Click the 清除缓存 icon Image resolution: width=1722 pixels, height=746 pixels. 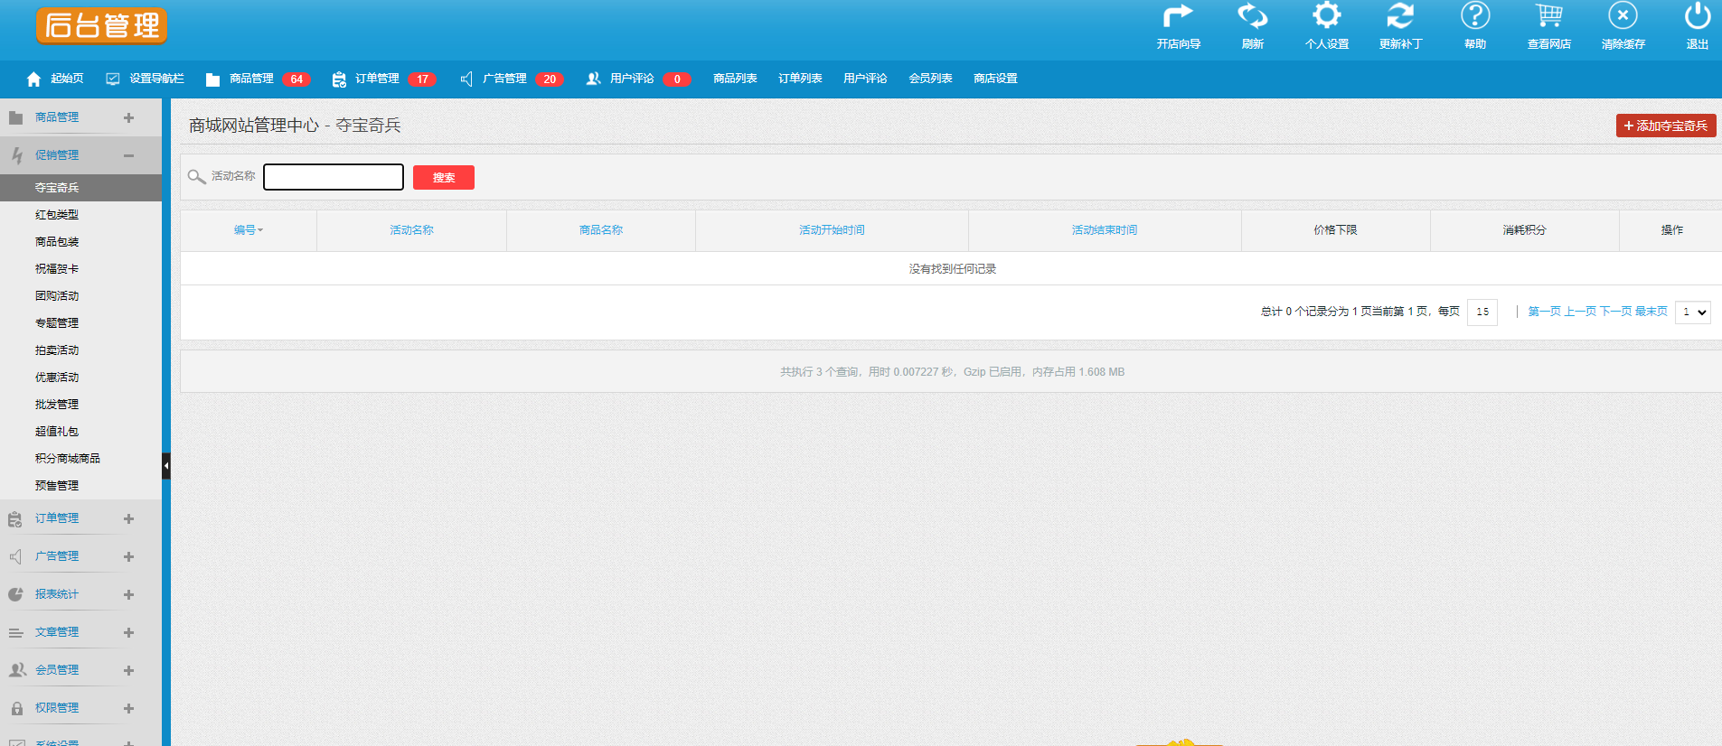click(1623, 15)
